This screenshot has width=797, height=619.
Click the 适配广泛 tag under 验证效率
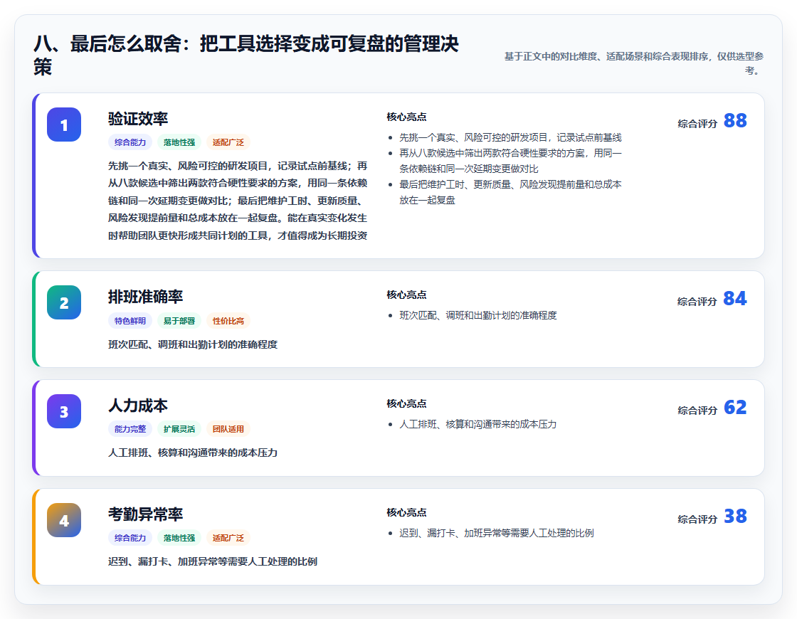click(x=228, y=142)
